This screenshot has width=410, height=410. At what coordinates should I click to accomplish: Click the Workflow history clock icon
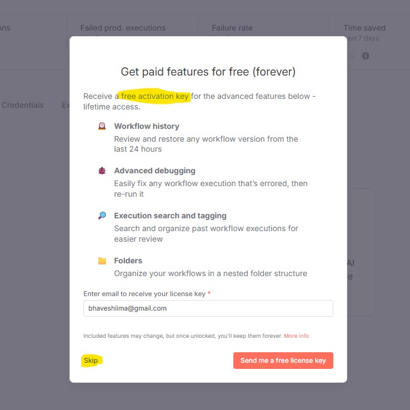point(102,126)
